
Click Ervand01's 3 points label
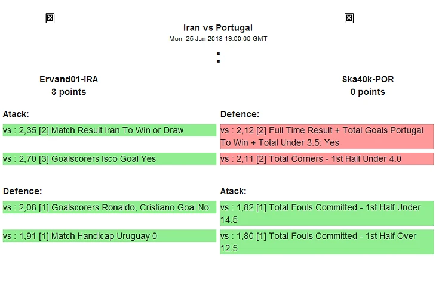point(69,92)
